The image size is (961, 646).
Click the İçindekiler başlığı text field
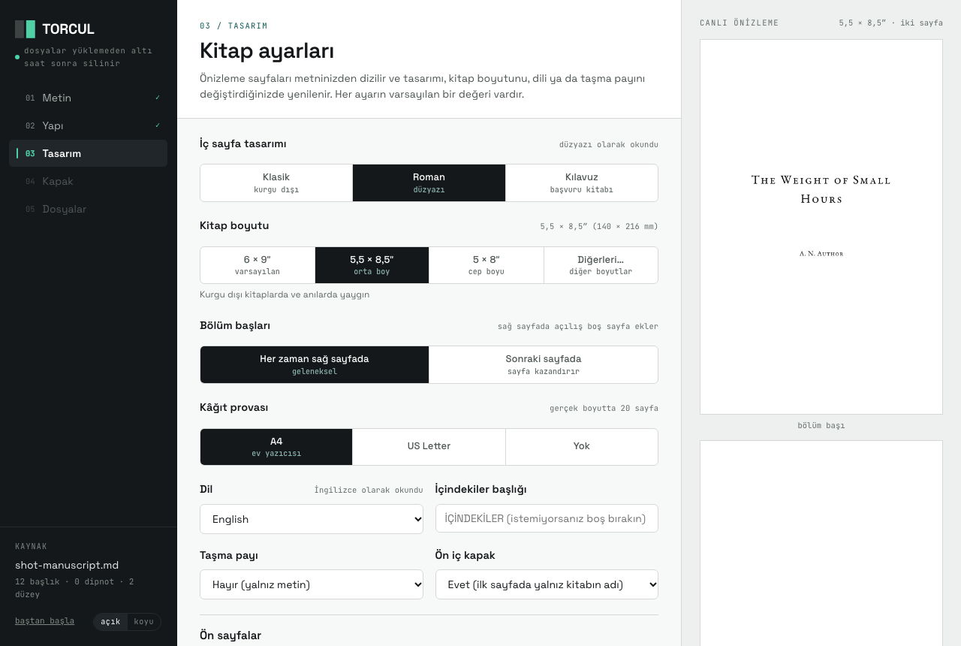click(547, 518)
